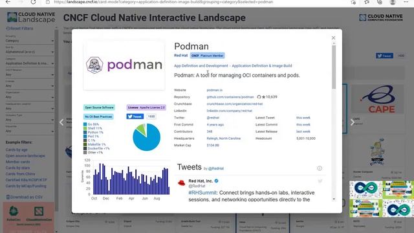Open the Industries filter dropdown

point(30,131)
